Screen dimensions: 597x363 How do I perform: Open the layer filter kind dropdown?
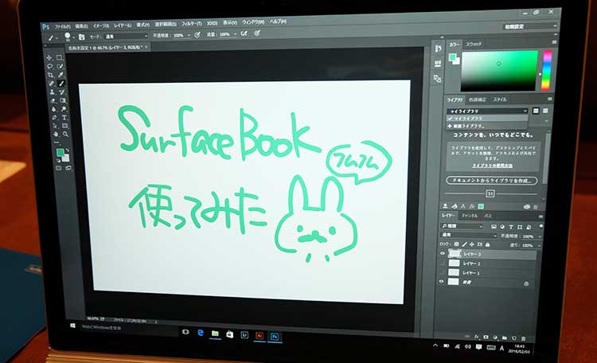coord(462,226)
